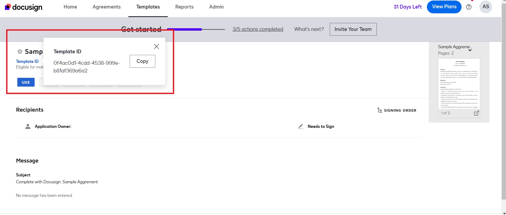This screenshot has width=506, height=215.
Task: Click the Docusign logo
Action: (x=24, y=7)
